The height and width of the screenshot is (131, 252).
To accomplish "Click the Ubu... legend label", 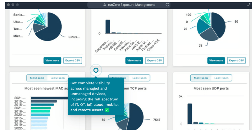I will 18,22.
